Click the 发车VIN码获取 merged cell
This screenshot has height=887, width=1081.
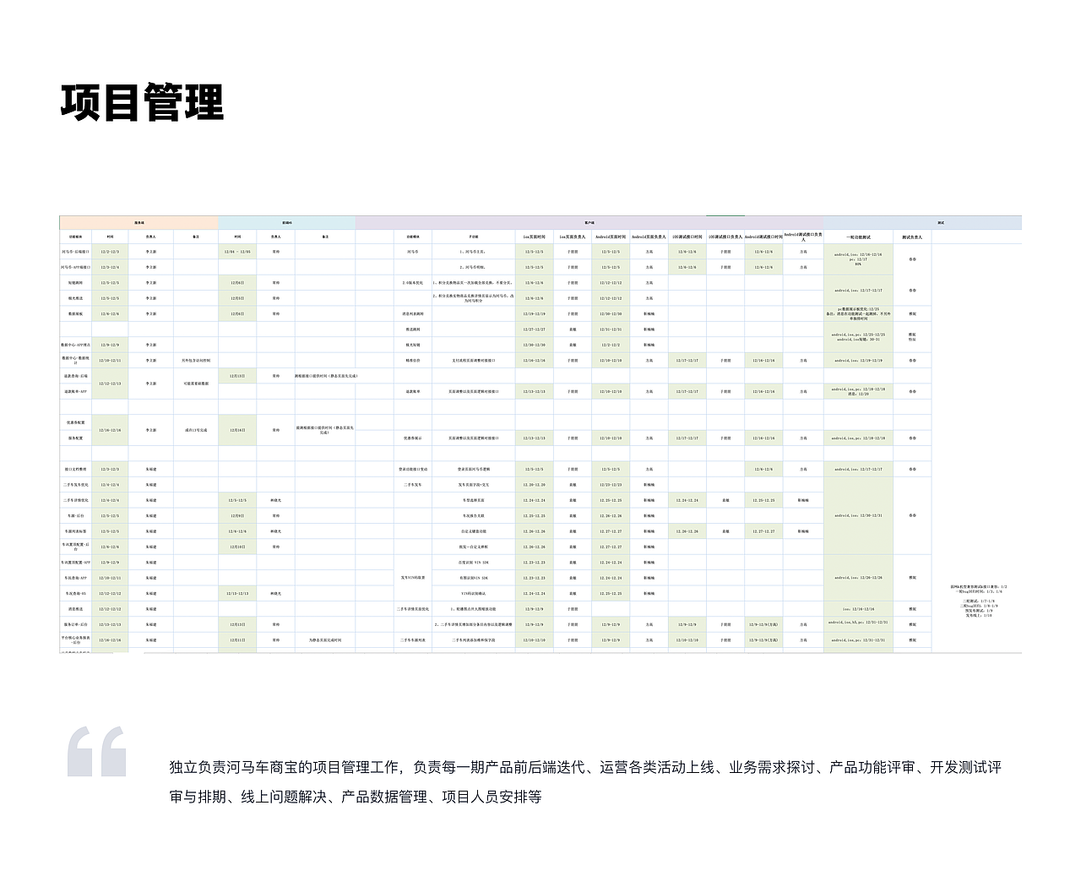pos(413,577)
